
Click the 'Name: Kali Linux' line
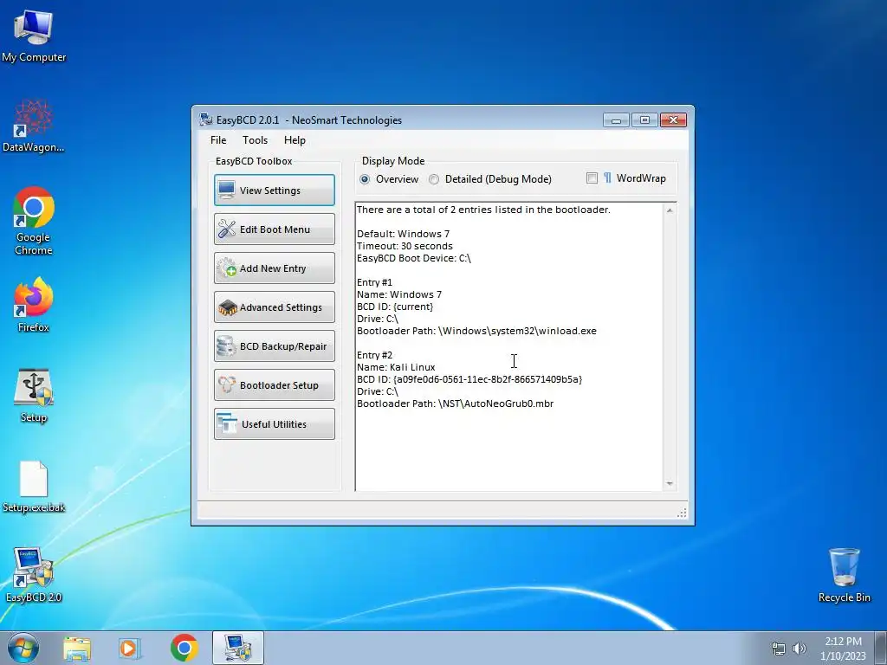point(396,367)
